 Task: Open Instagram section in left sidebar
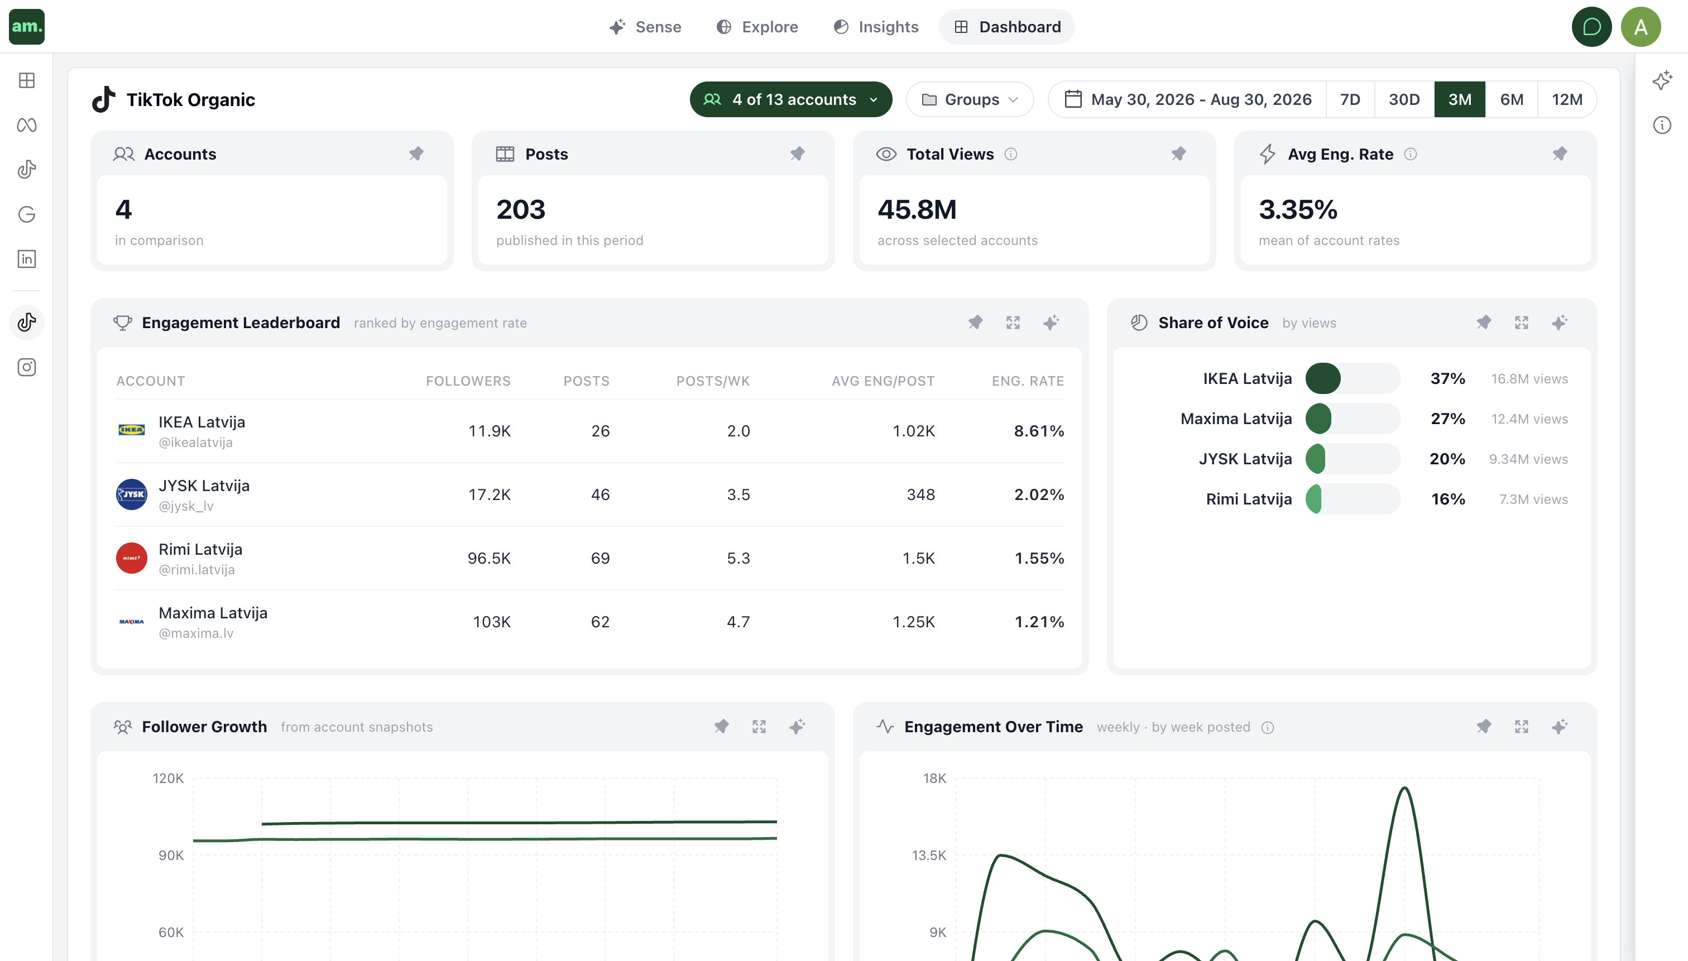coord(26,367)
